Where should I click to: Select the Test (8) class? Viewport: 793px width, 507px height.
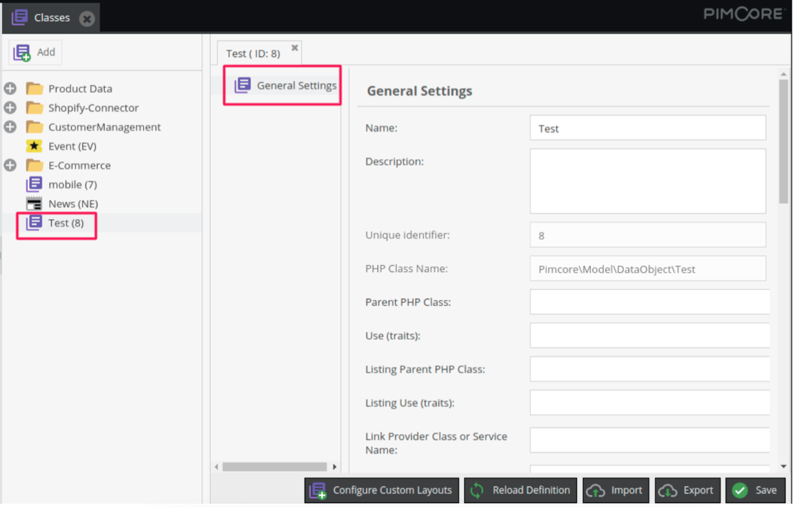click(x=66, y=223)
